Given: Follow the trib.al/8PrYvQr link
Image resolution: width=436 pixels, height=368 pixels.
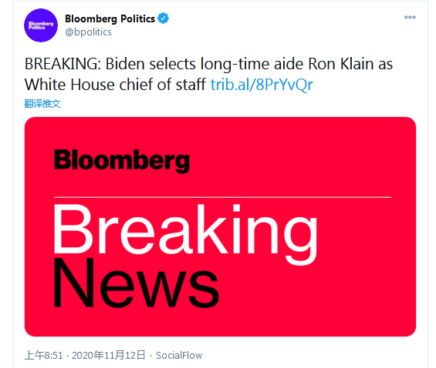Looking at the screenshot, I should 262,85.
